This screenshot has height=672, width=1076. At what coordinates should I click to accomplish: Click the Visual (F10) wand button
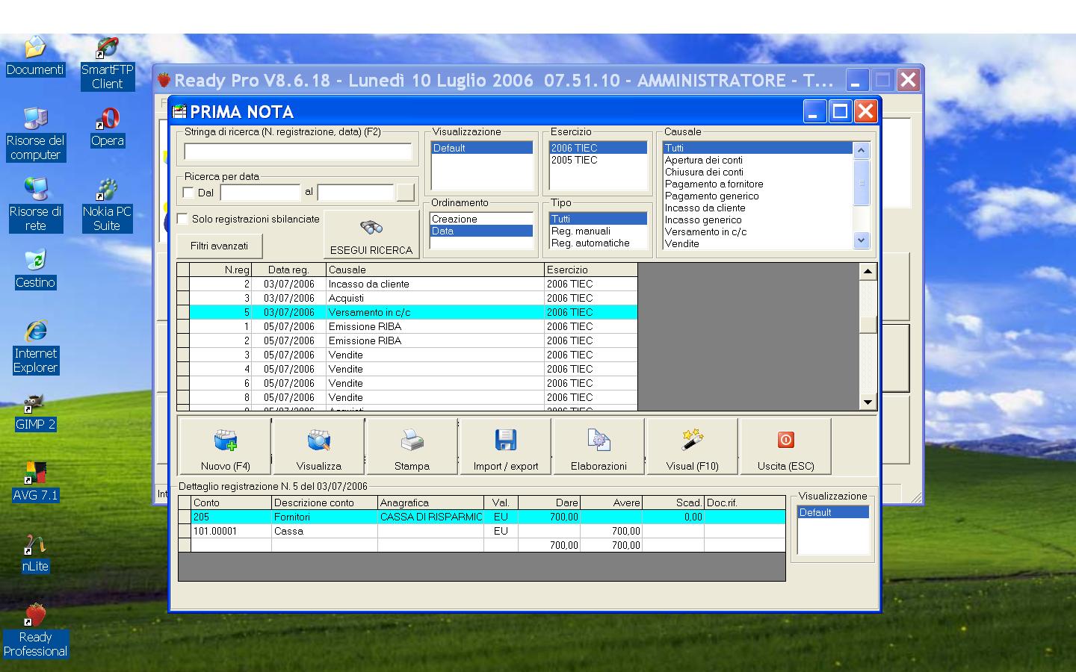(x=693, y=447)
